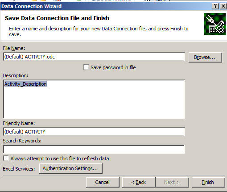This screenshot has height=192, width=227.
Task: Click the greyed-out Next button
Action: pos(172,182)
